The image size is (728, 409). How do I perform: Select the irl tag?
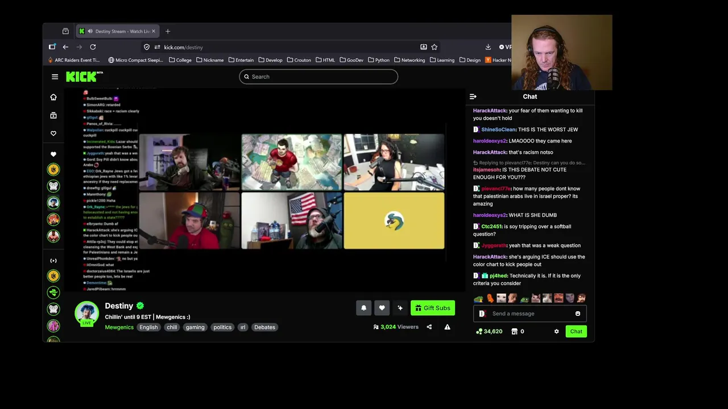point(243,327)
